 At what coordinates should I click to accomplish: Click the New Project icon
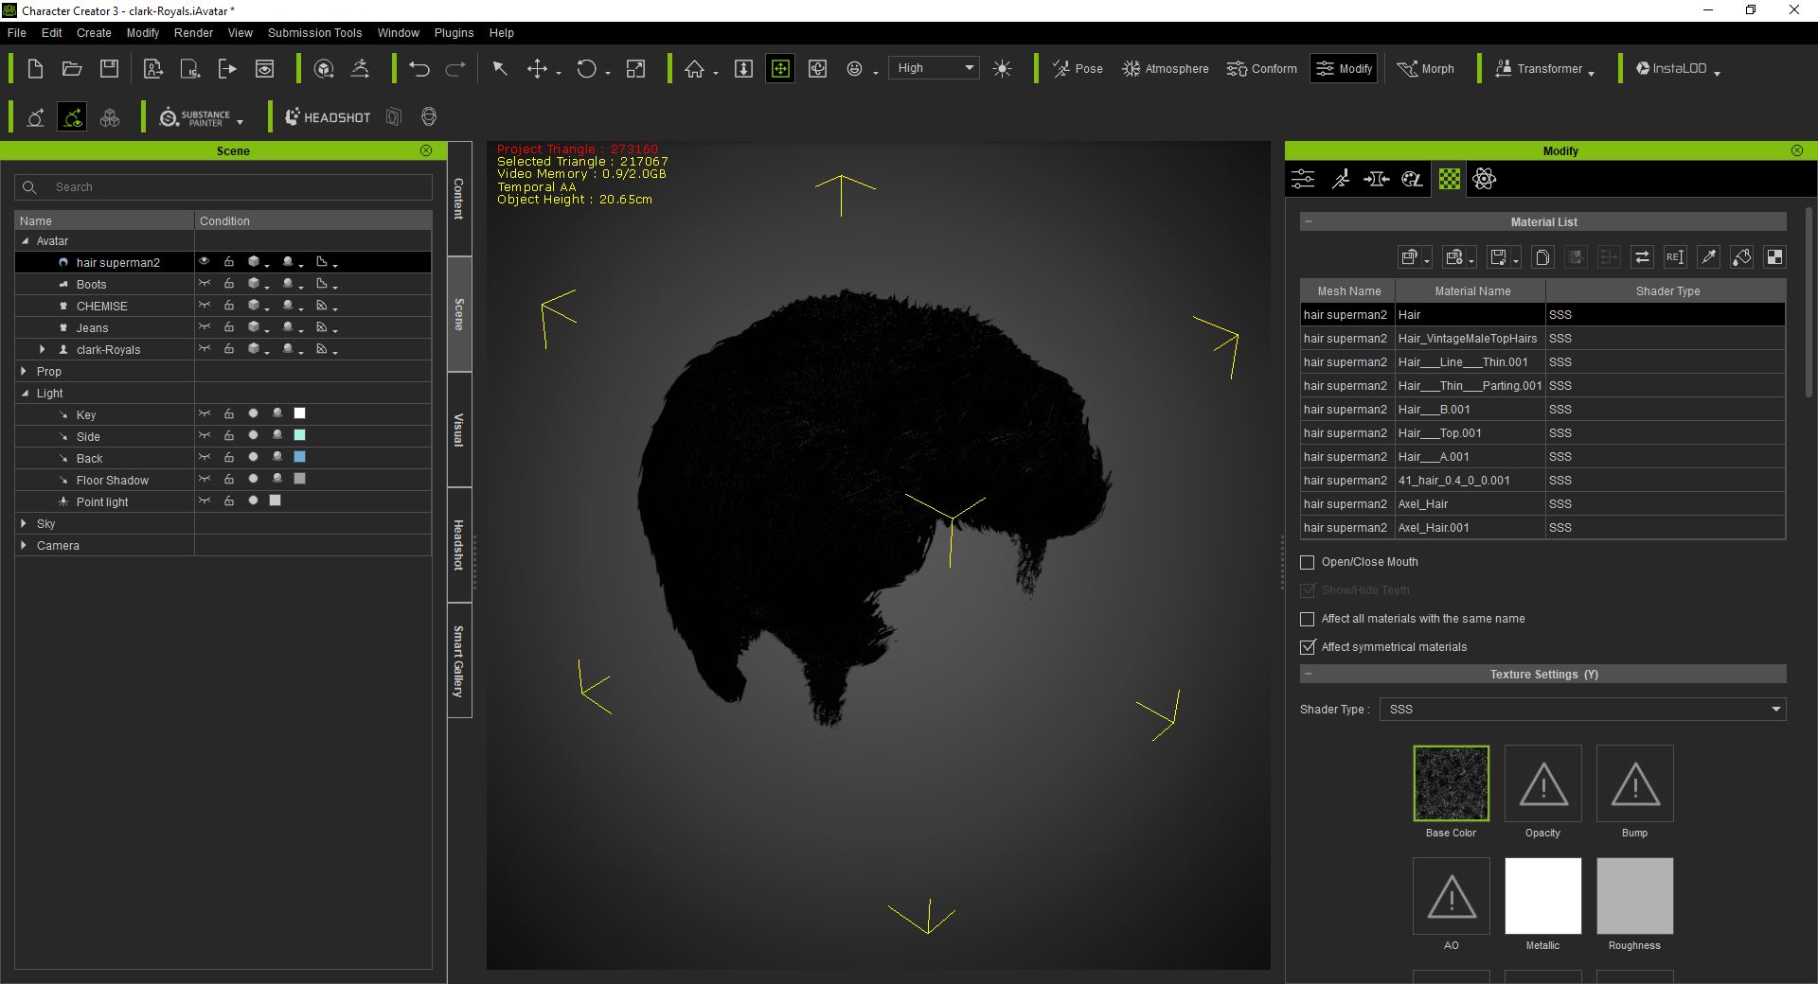[35, 68]
